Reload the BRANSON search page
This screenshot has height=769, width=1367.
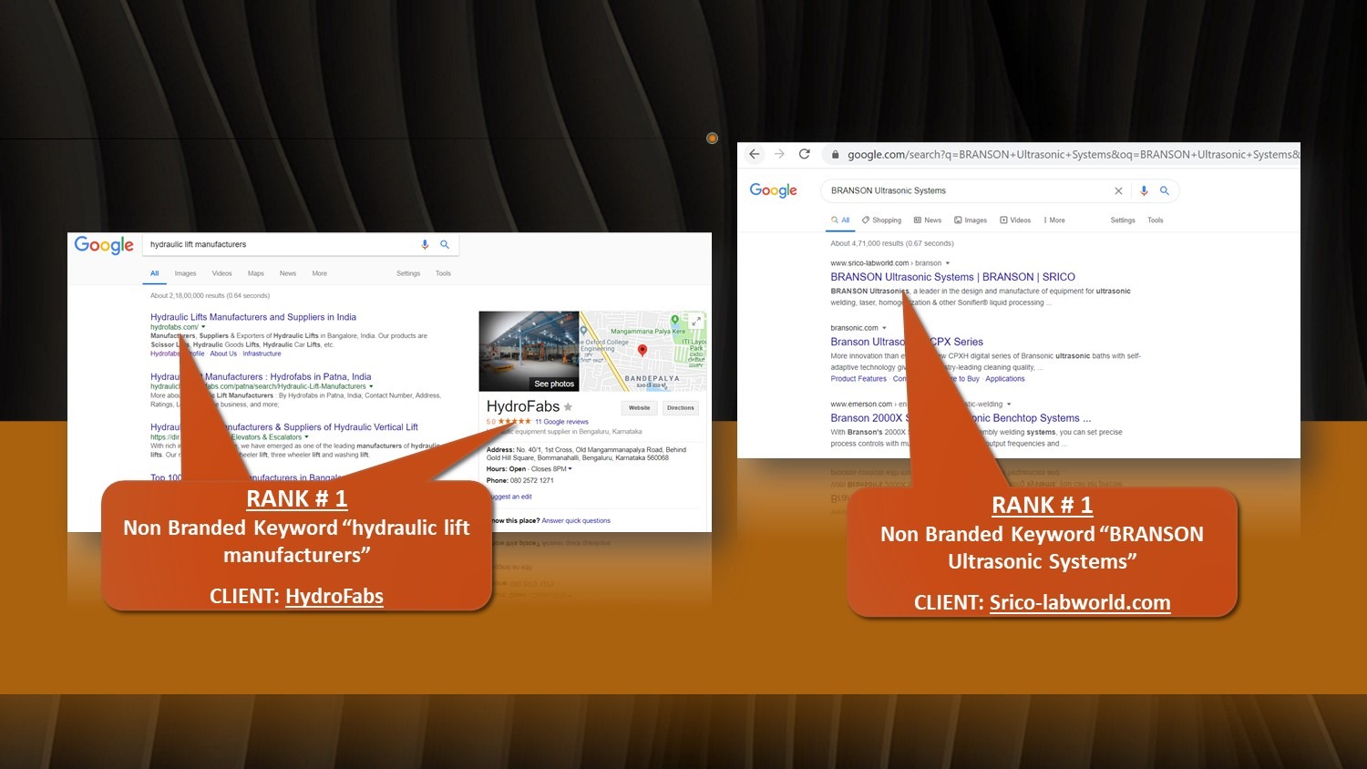(805, 154)
